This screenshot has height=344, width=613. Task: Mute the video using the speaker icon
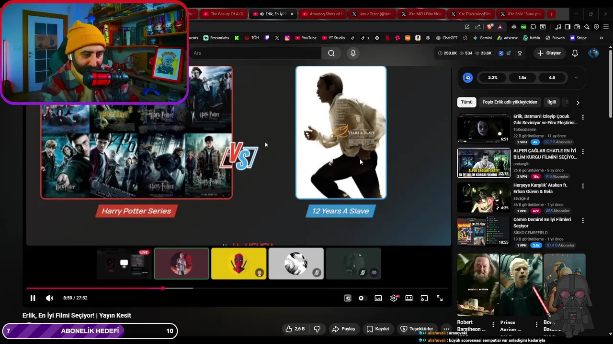tap(49, 298)
